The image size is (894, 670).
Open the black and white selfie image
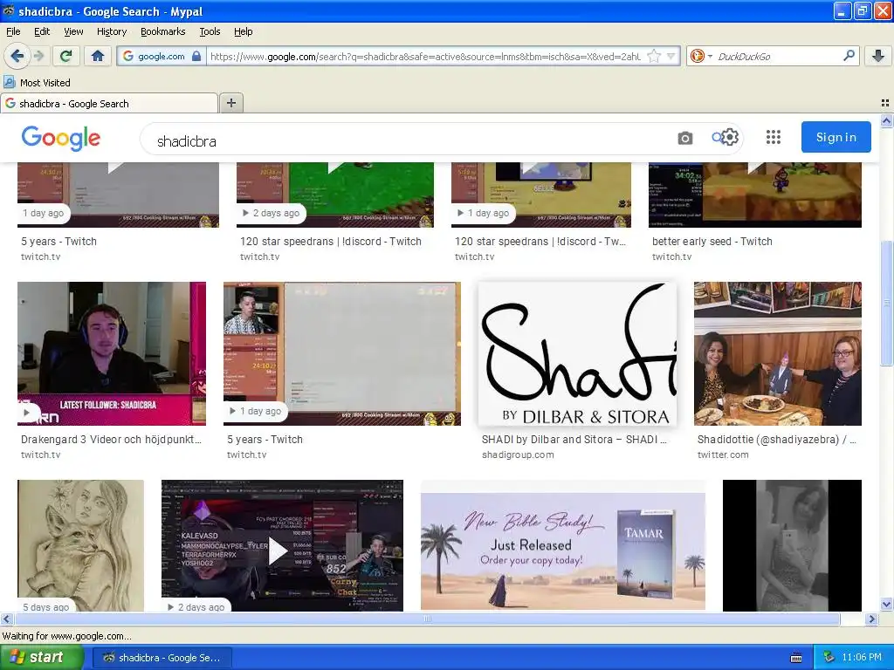[x=792, y=546]
